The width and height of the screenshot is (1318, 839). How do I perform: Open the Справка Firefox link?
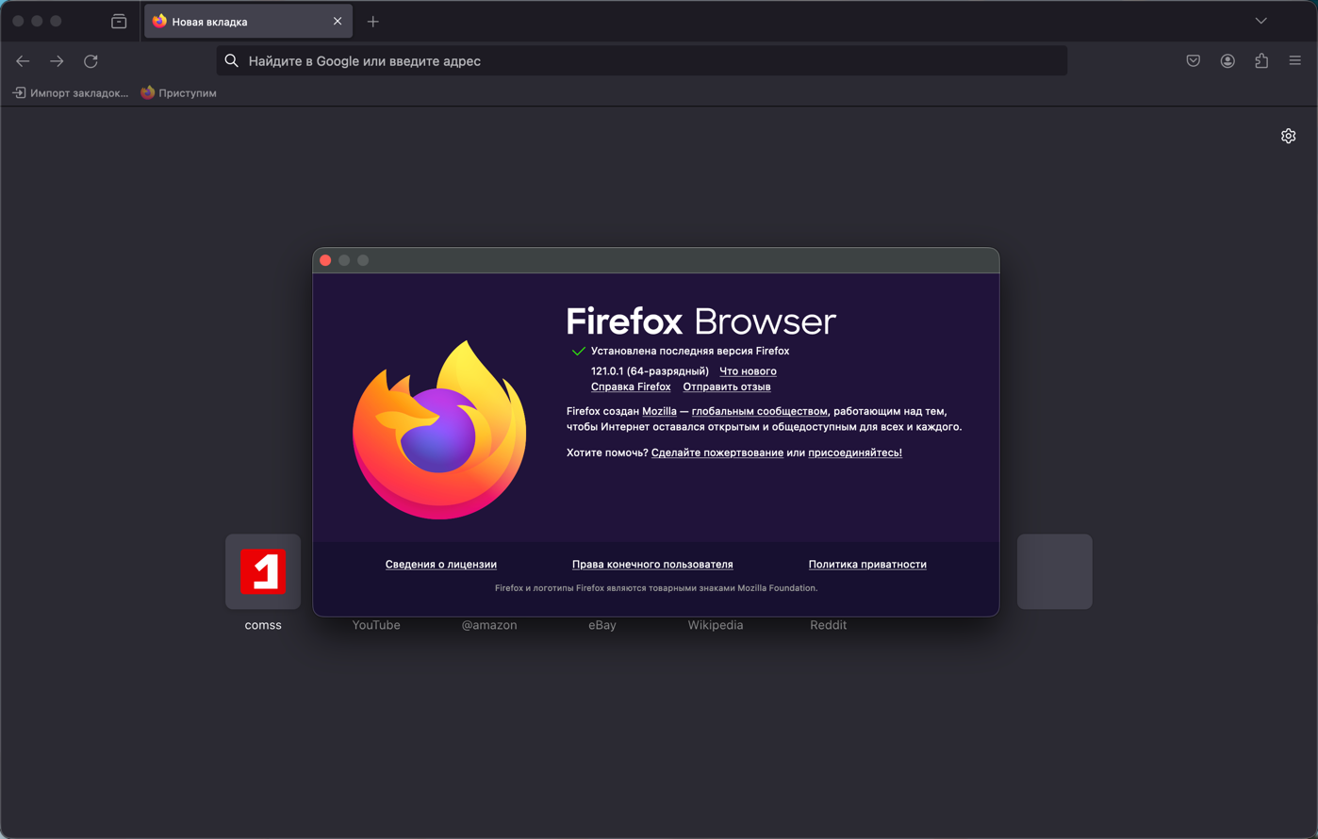(631, 387)
